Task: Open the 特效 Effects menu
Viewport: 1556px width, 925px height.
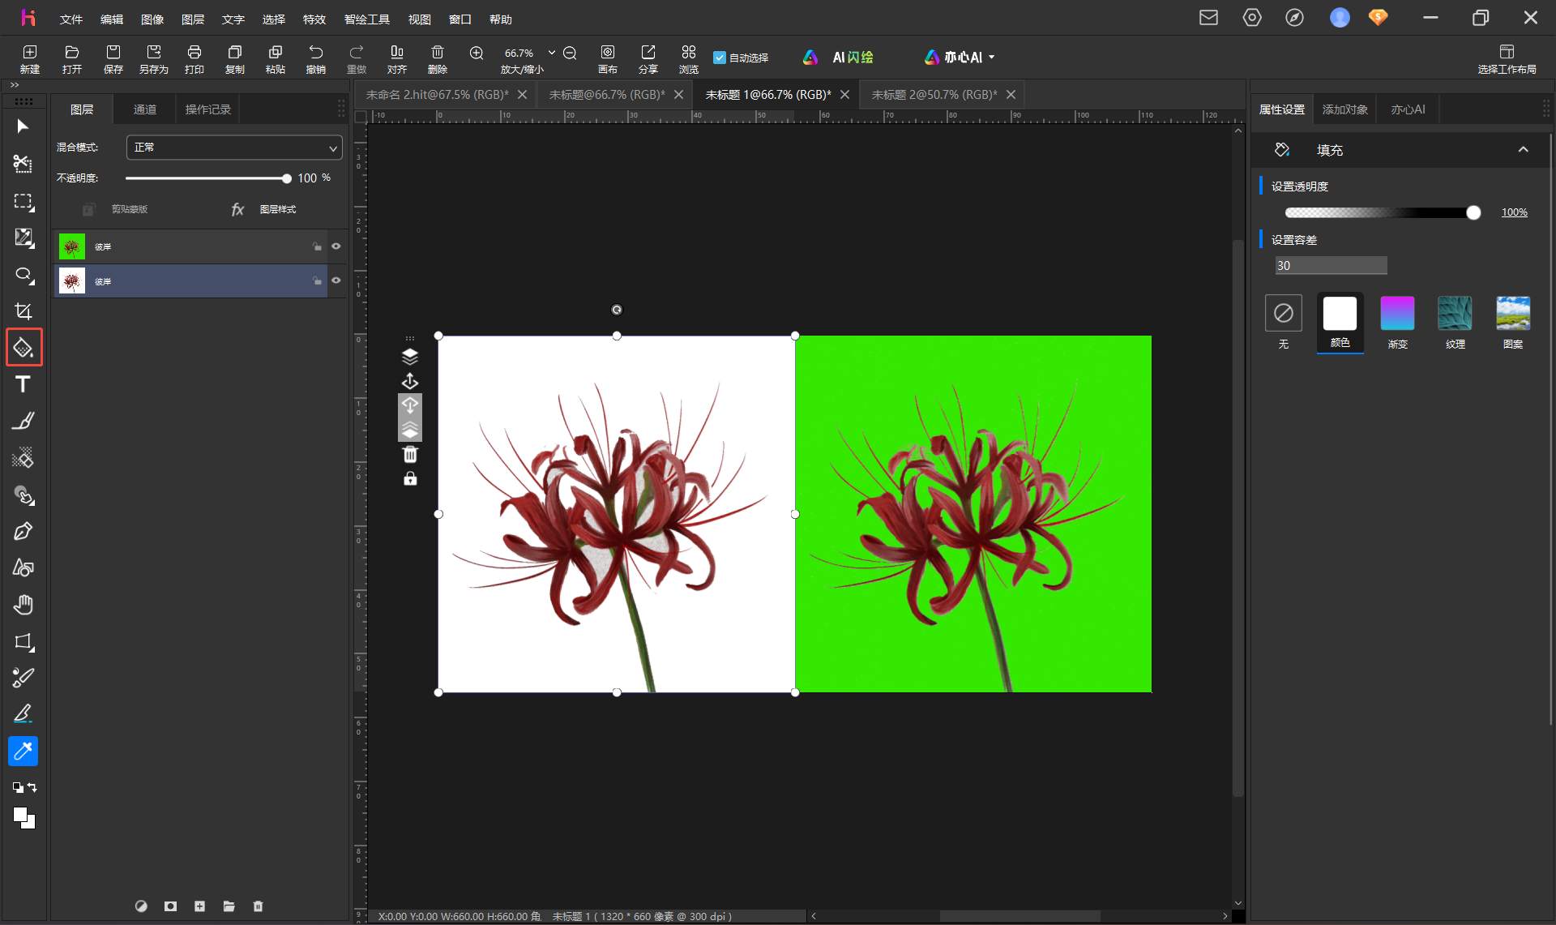Action: coord(314,19)
